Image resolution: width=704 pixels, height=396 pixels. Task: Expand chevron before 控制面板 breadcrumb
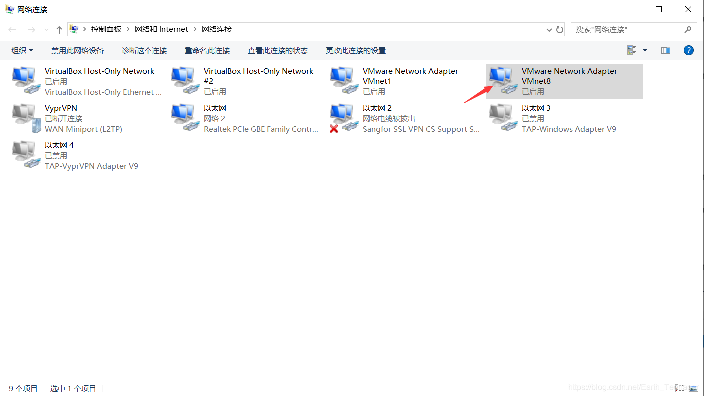click(x=84, y=29)
